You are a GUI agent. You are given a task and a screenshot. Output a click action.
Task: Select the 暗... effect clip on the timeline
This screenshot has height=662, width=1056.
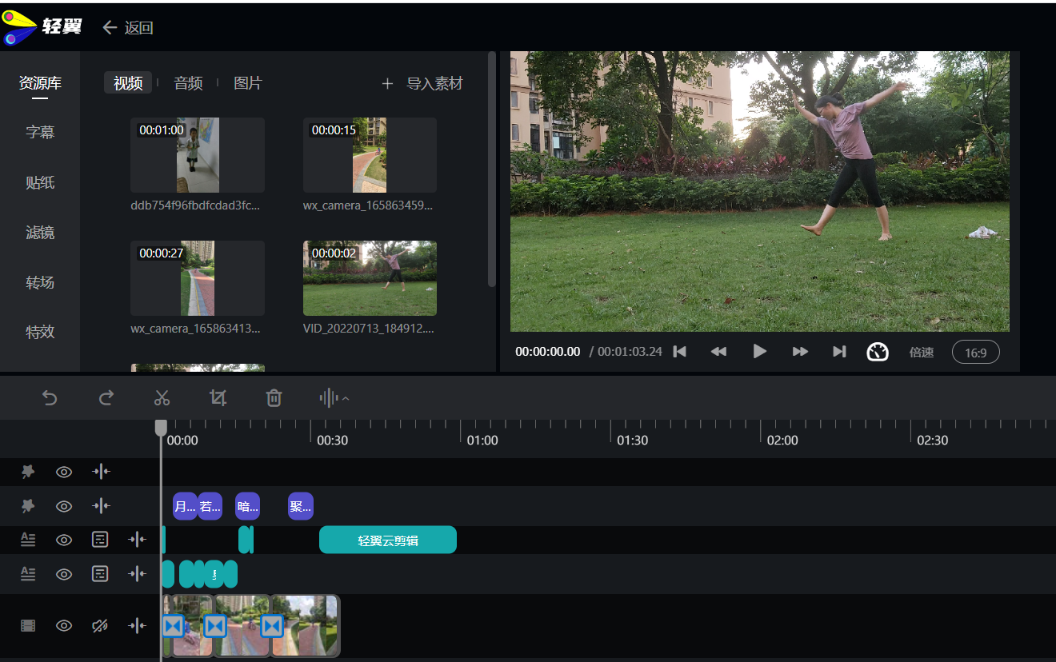(x=248, y=506)
